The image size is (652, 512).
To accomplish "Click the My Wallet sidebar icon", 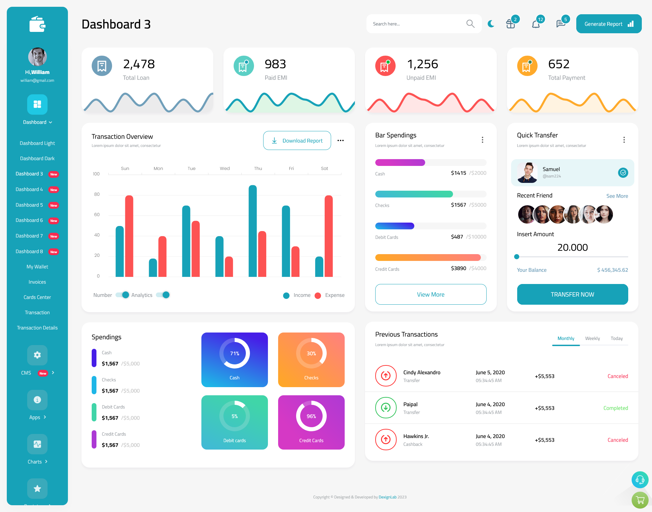I will point(37,267).
